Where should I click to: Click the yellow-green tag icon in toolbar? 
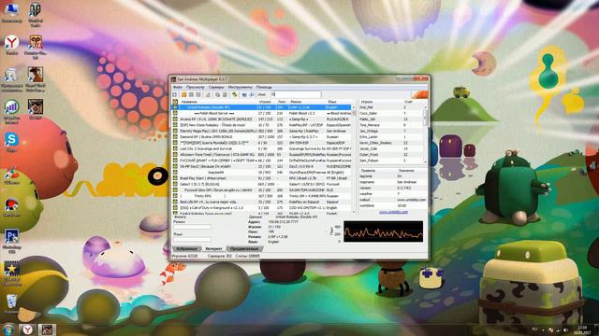click(x=235, y=94)
